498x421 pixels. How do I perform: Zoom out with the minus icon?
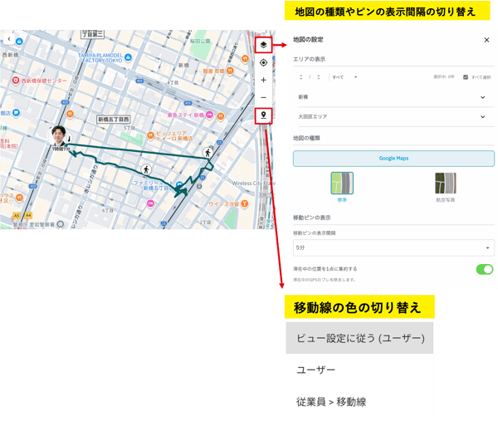coord(263,97)
